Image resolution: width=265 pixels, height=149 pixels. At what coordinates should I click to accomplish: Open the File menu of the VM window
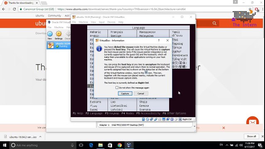click(x=74, y=22)
